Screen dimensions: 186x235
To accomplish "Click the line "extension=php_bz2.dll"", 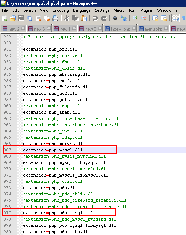I will (x=50, y=49).
